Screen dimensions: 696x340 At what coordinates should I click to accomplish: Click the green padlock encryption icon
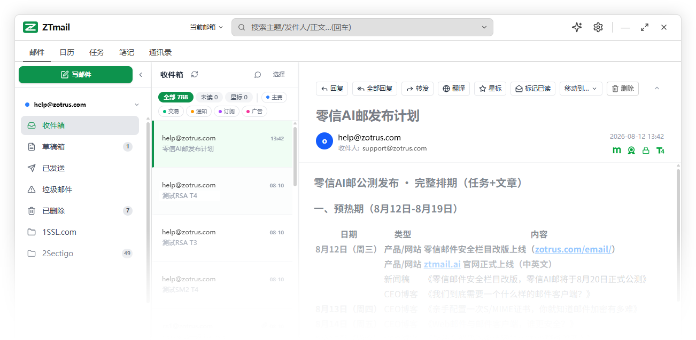pyautogui.click(x=646, y=151)
